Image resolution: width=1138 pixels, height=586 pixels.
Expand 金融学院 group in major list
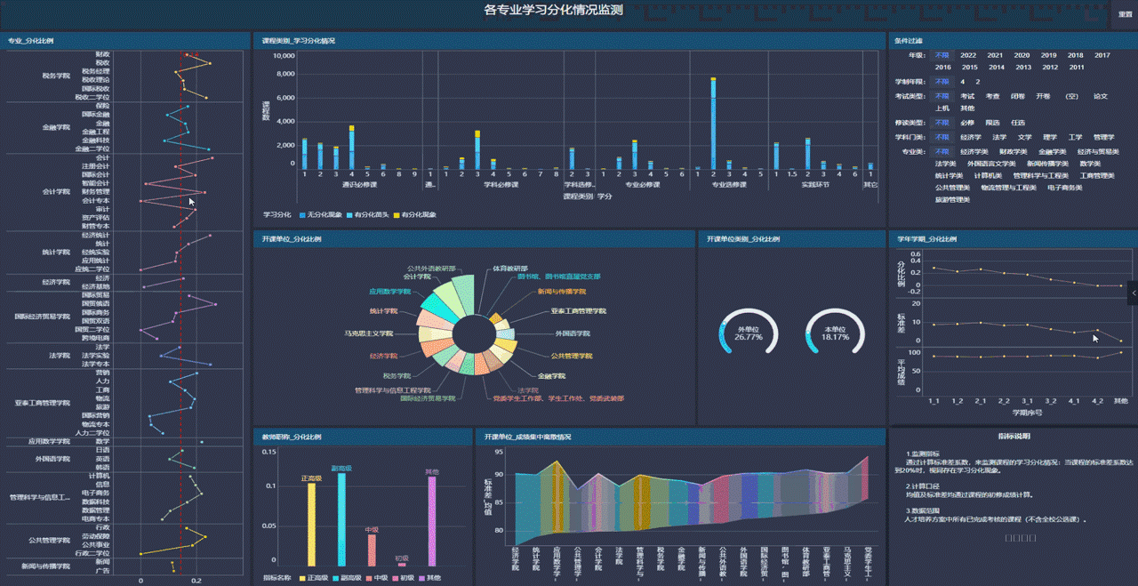pyautogui.click(x=55, y=127)
